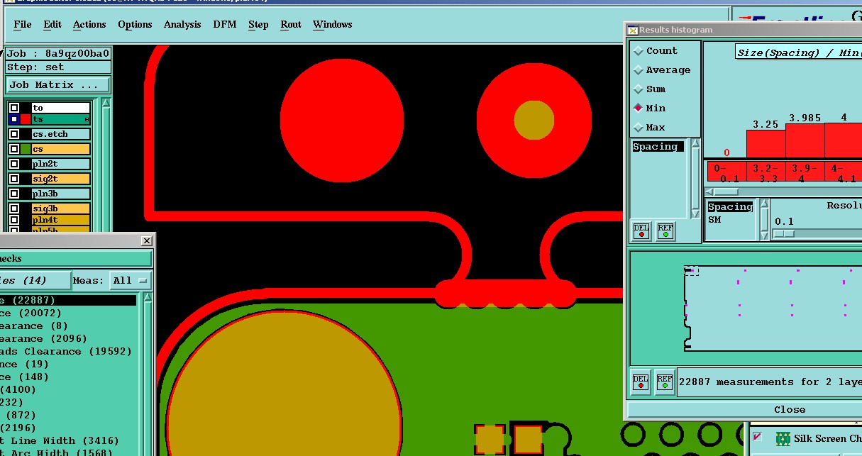The width and height of the screenshot is (862, 456).
Task: Toggle the sig3b layer checkbox
Action: point(14,208)
